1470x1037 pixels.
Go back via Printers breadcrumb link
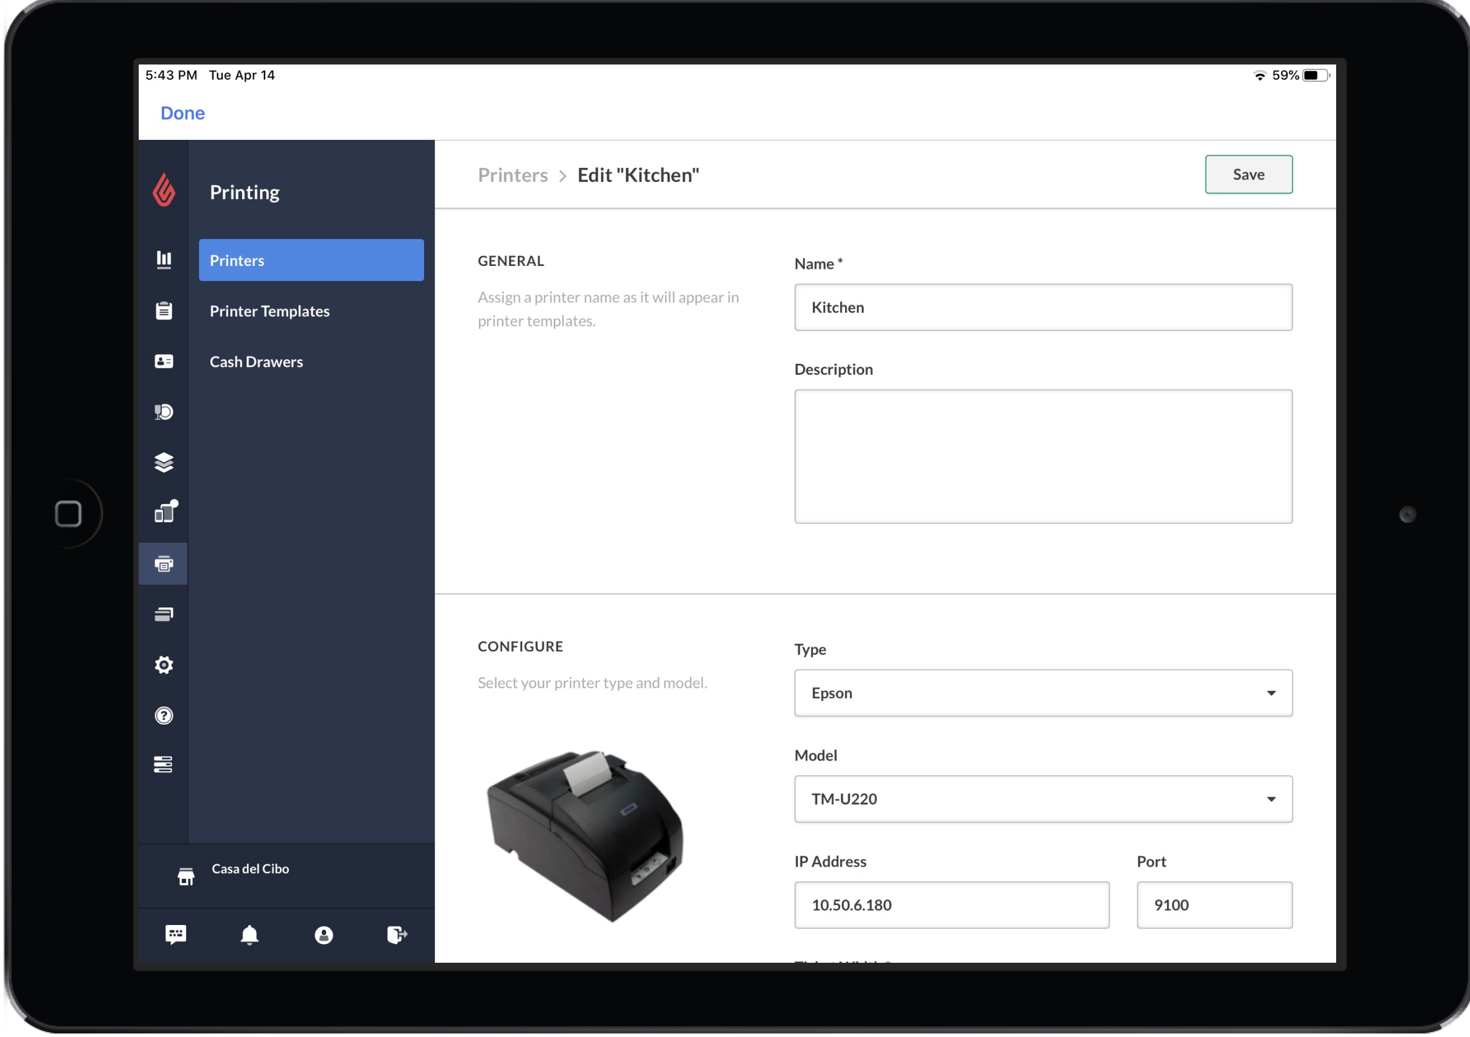[x=513, y=175]
